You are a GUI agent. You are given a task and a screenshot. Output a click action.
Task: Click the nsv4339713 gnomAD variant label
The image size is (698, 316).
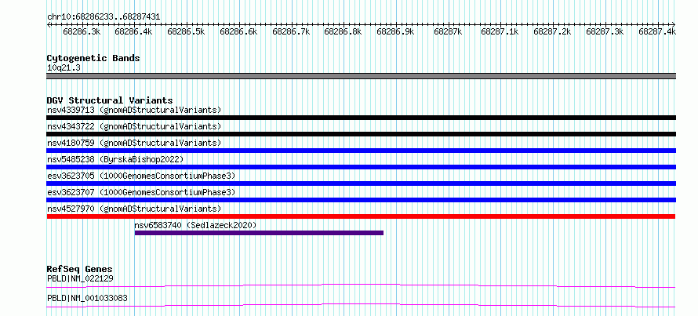pos(134,110)
